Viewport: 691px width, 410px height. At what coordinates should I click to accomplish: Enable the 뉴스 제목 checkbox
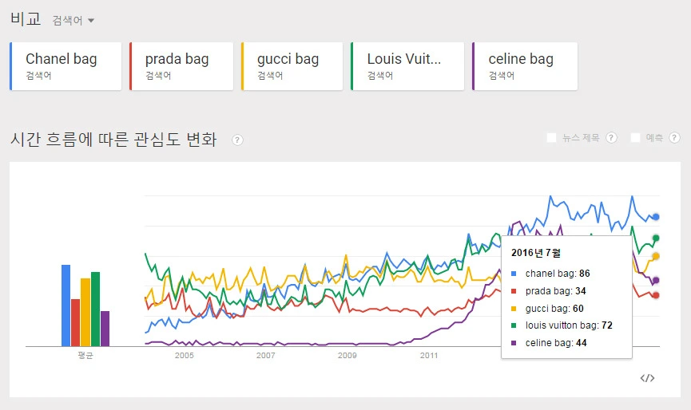point(551,138)
